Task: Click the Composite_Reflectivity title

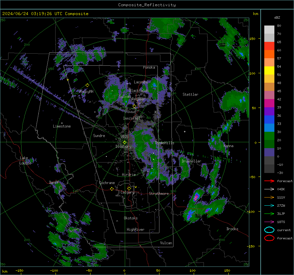Action: pos(147,5)
